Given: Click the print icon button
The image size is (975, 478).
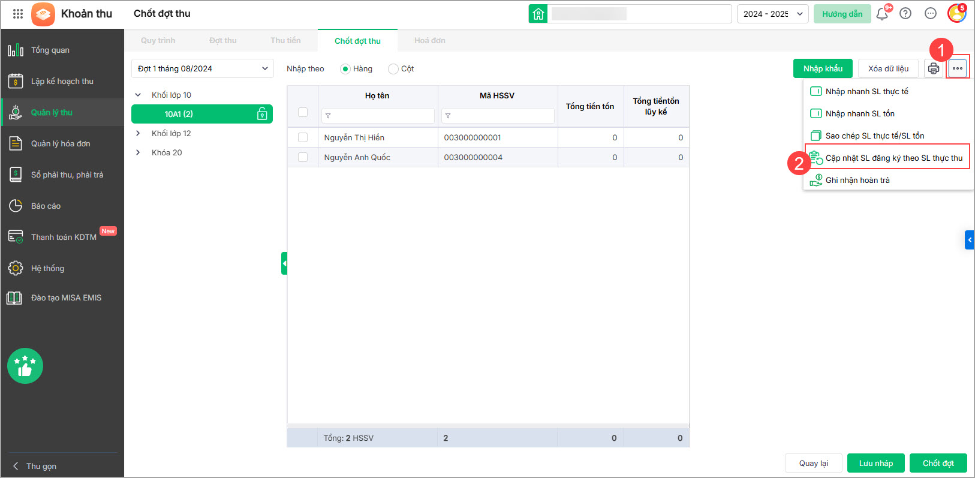Looking at the screenshot, I should [934, 68].
